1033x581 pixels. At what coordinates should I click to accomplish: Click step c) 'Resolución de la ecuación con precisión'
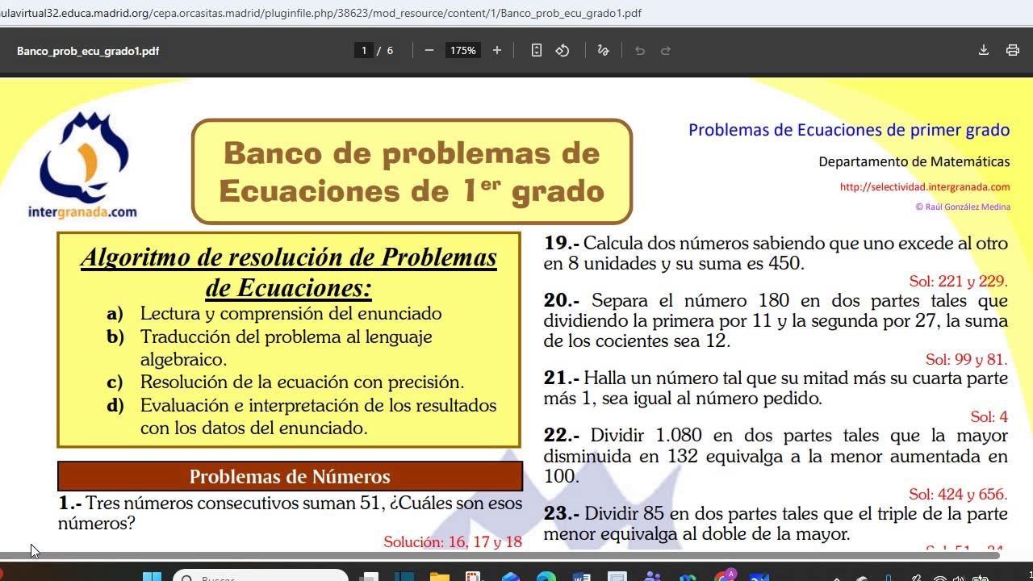pos(302,382)
